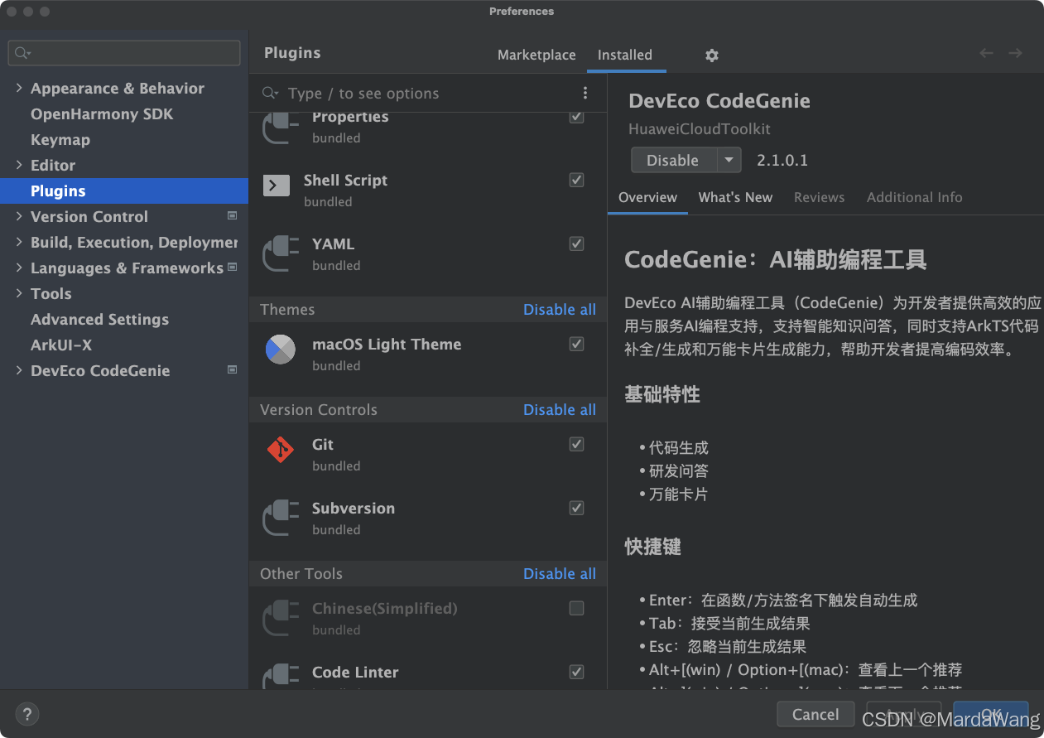Open help with the question mark button
The height and width of the screenshot is (738, 1044).
coord(27,714)
